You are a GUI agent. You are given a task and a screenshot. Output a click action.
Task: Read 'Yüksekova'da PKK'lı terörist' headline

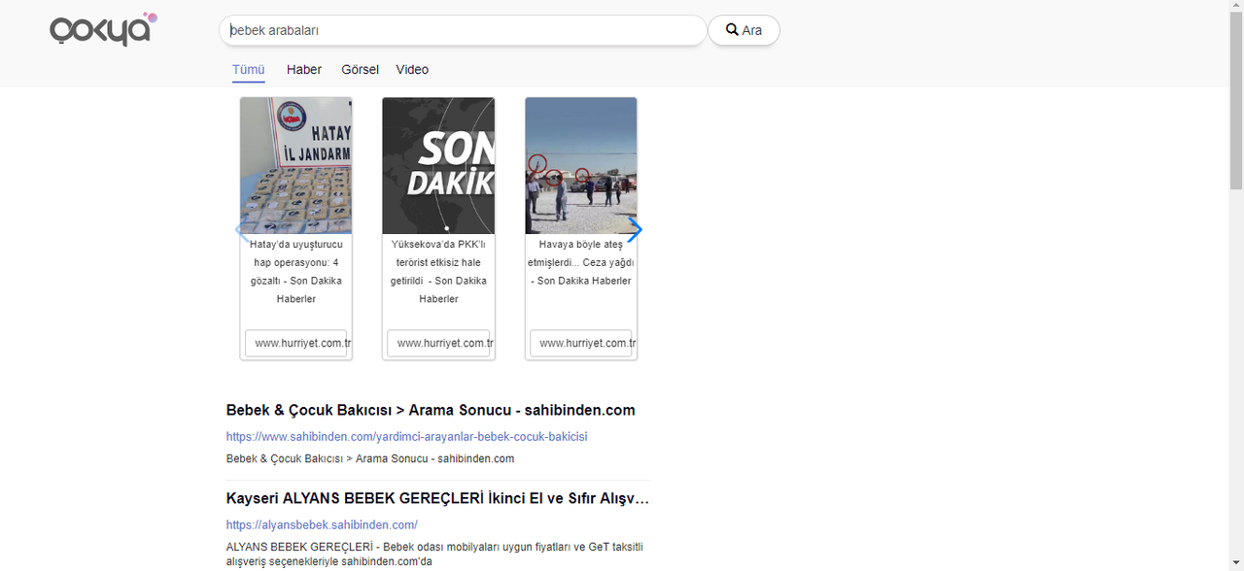[x=438, y=272]
